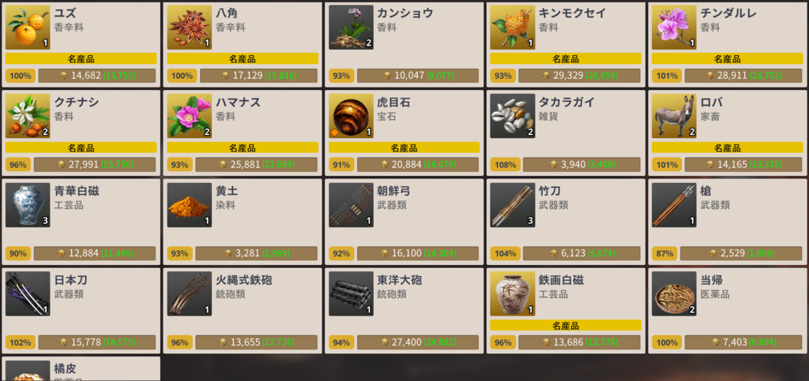Click the 108% rate badge on タカラガイ

505,165
